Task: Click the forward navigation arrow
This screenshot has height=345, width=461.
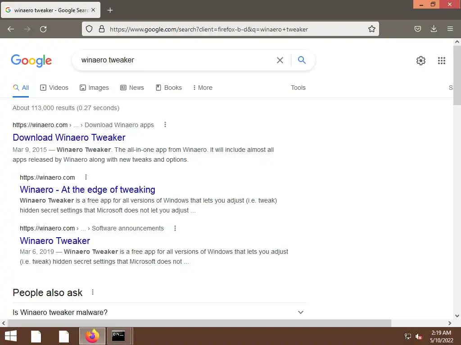Action: tap(27, 29)
